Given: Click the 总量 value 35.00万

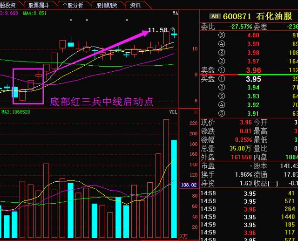Looking at the screenshot, I should tap(240, 149).
